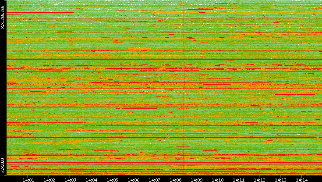Screen dimensions: 322x182
Task: Click the 14:01 time axis label
Action: pos(28,180)
